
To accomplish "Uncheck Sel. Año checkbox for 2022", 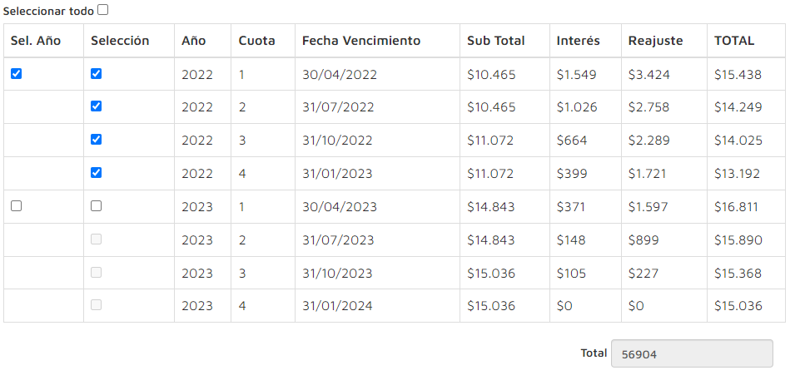I will (x=16, y=74).
